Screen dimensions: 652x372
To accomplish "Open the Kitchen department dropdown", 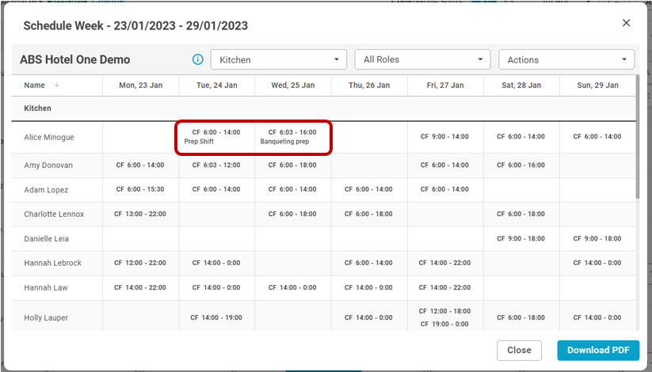I will click(279, 59).
